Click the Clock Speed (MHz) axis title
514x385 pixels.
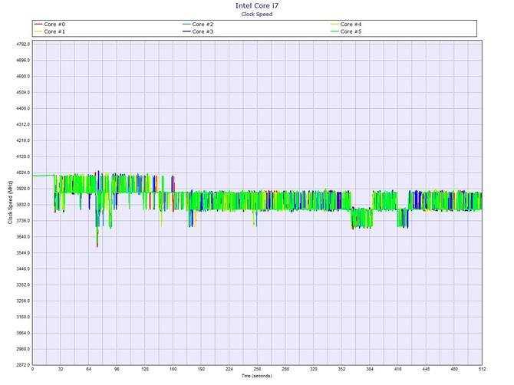(10, 202)
